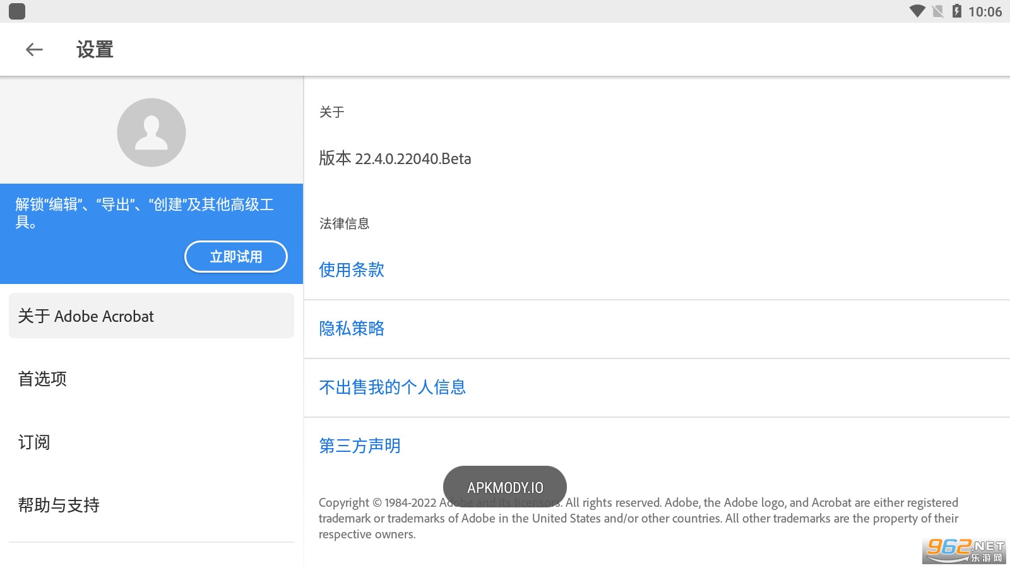Image resolution: width=1010 pixels, height=568 pixels.
Task: Tap the copyright notice paragraph
Action: coord(638,518)
